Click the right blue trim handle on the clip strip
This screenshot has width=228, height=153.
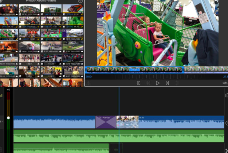183,70
